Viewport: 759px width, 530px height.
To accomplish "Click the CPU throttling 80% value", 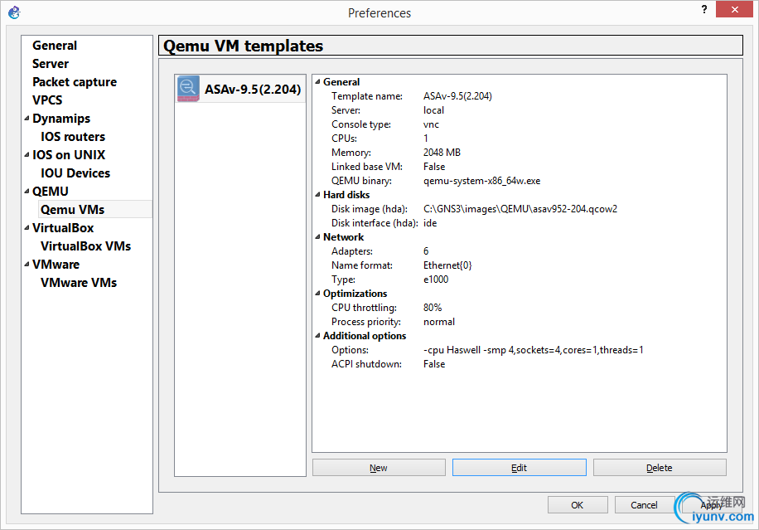I will click(433, 308).
